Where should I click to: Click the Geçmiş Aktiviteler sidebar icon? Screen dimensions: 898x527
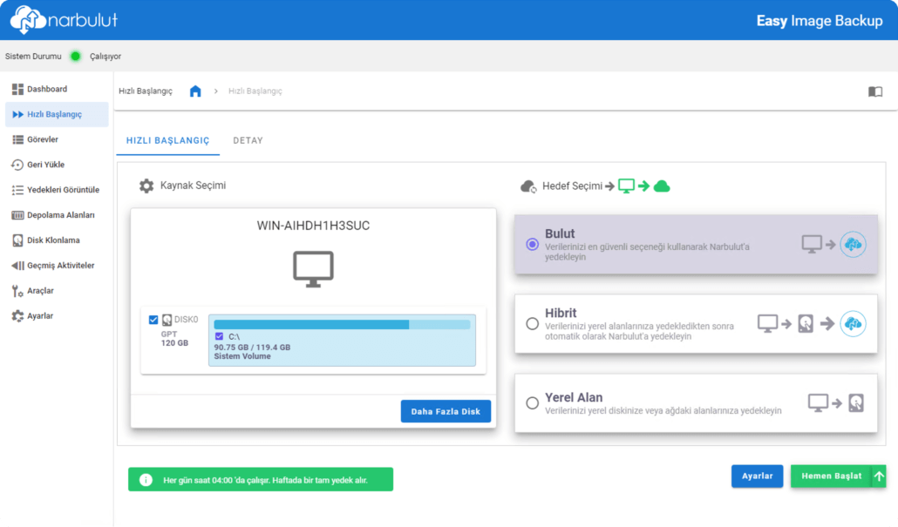(17, 266)
